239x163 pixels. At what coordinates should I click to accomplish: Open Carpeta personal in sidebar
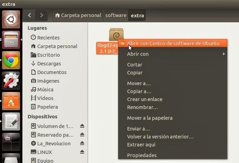point(55,46)
